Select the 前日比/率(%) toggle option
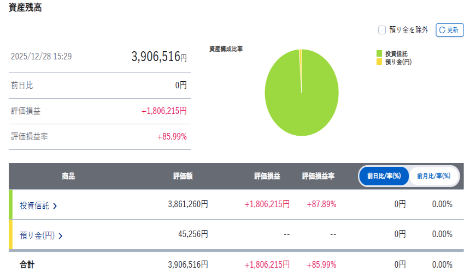 pos(384,176)
